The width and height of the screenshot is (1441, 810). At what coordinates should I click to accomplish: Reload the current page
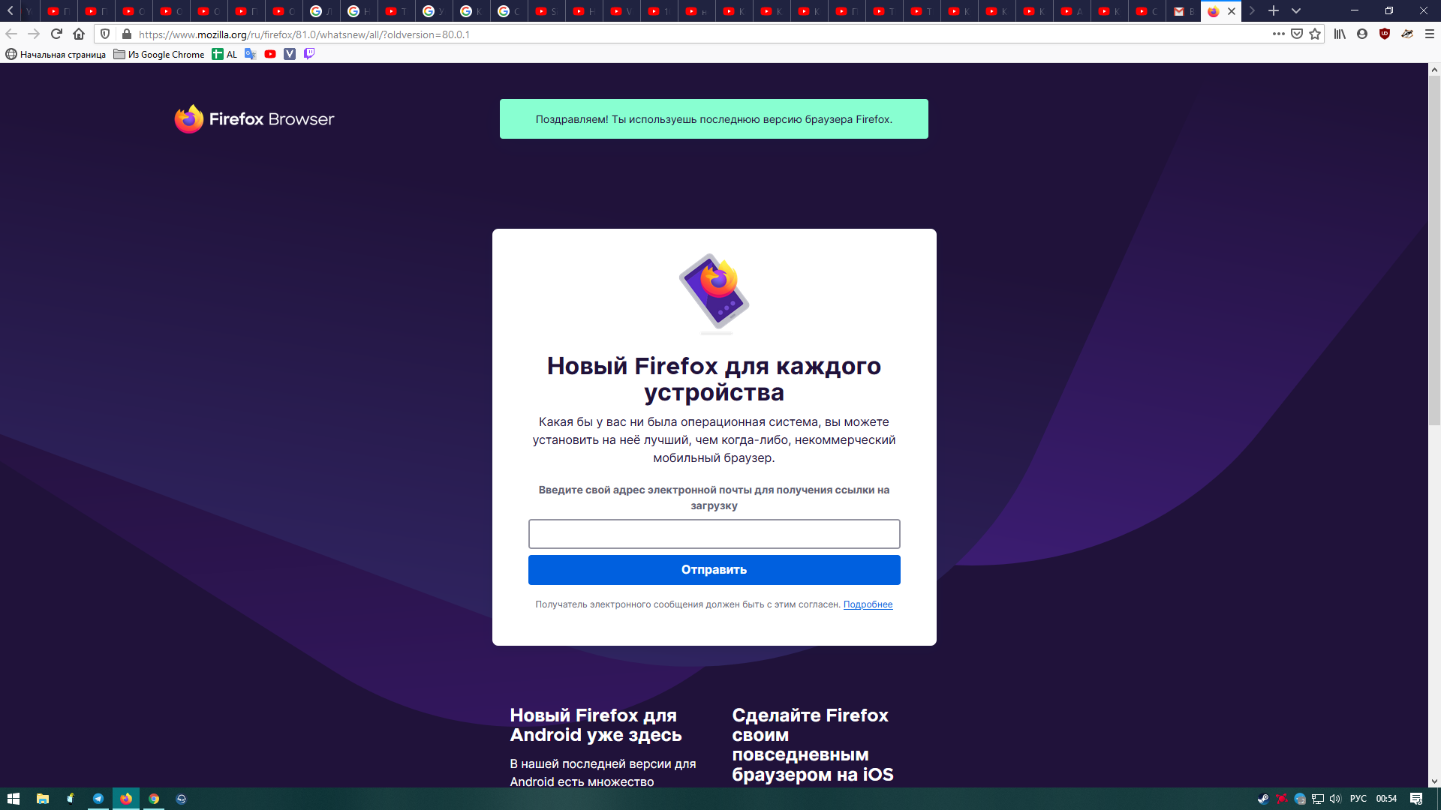56,34
